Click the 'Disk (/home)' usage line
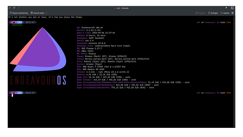The height and width of the screenshot is (137, 243). pos(106,80)
